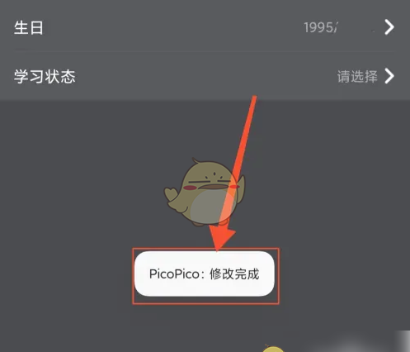Tap the 1995 birthday date value
The width and height of the screenshot is (410, 352).
coord(321,27)
